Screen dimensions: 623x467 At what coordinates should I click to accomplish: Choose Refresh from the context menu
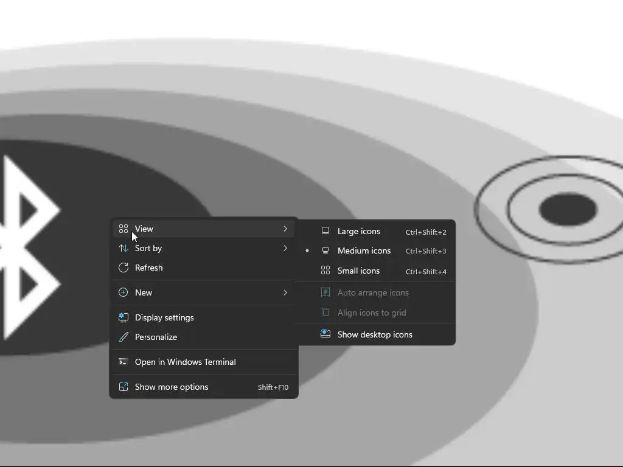pyautogui.click(x=203, y=268)
